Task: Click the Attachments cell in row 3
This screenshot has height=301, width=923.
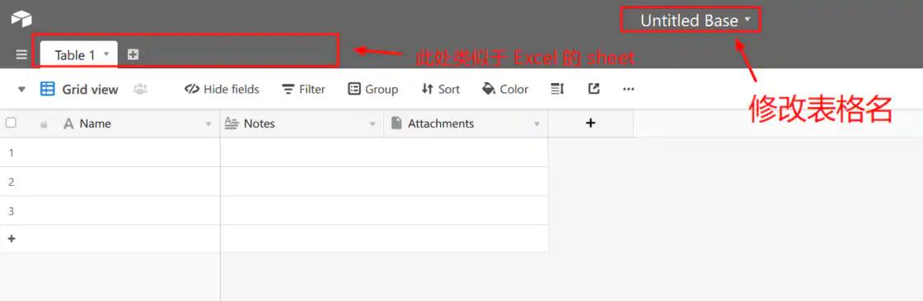Action: [x=466, y=211]
